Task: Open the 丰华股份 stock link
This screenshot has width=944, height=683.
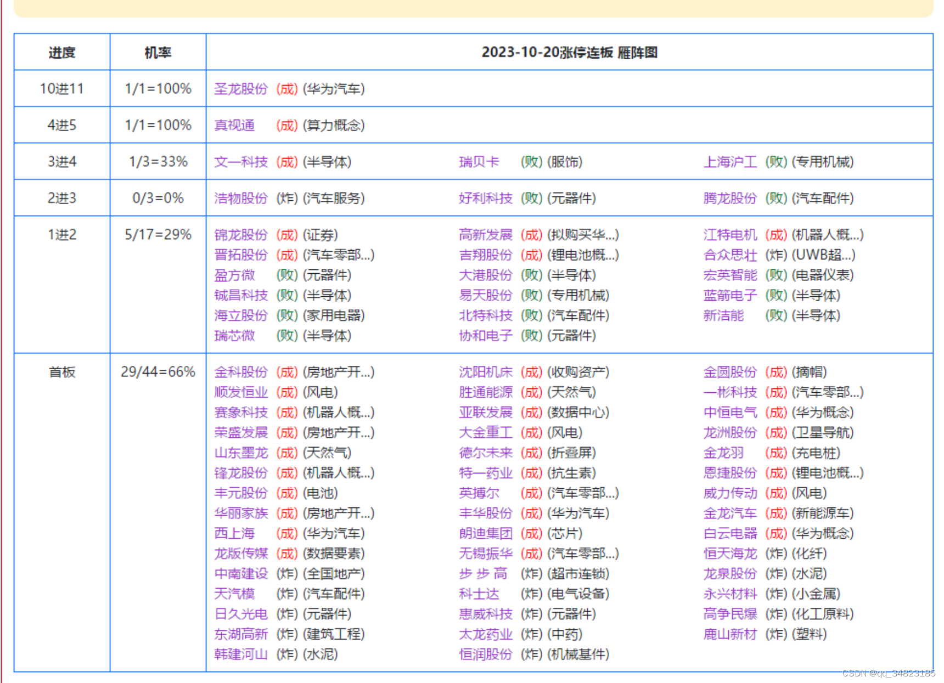Action: point(486,513)
